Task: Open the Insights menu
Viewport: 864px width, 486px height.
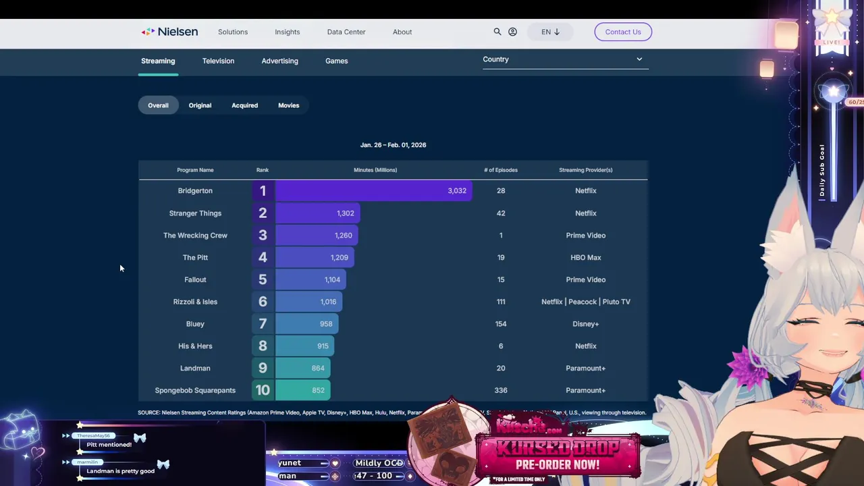Action: click(x=288, y=32)
